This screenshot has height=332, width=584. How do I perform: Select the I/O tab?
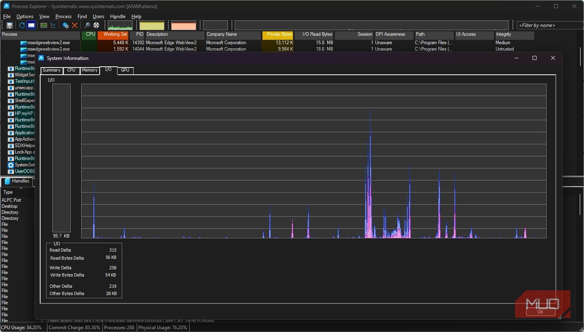108,70
